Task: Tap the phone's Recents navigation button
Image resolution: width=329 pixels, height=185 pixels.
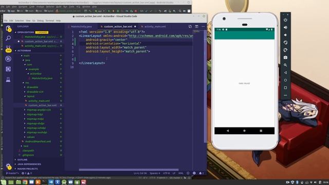Action: (x=261, y=131)
